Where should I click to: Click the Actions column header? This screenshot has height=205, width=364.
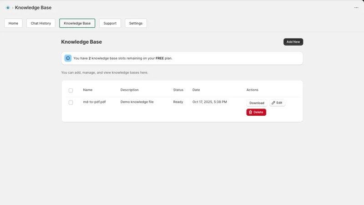pyautogui.click(x=253, y=90)
